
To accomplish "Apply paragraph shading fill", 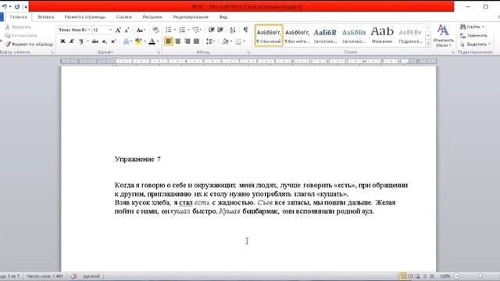I will (x=225, y=41).
